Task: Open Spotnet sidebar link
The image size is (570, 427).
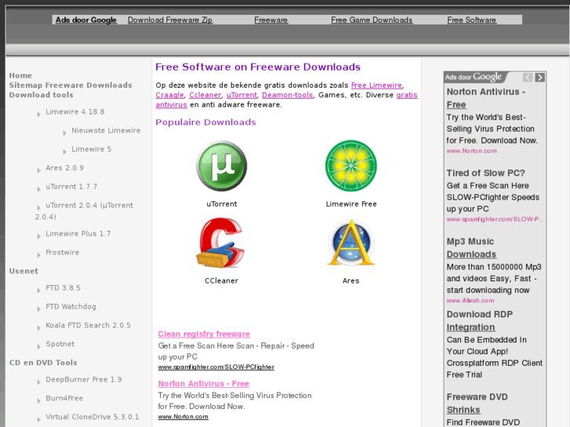Action: click(x=60, y=344)
